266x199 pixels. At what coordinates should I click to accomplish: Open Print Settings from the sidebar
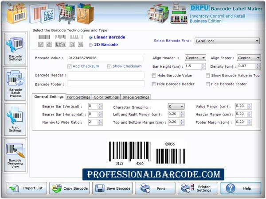15,119
